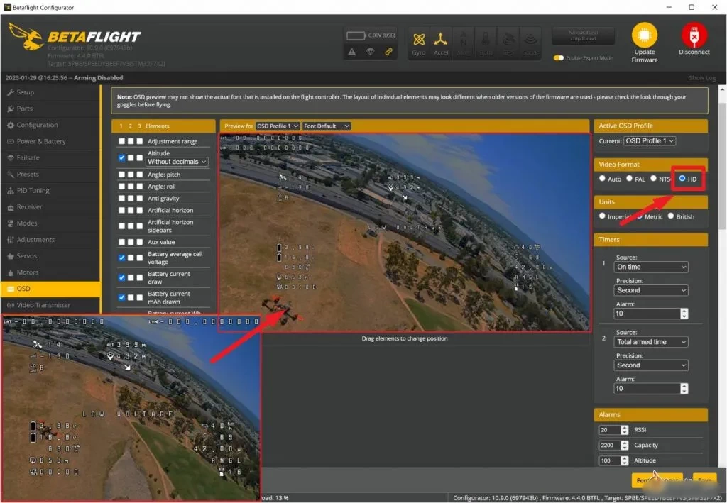Toggle Enable Expert Mode switch
The height and width of the screenshot is (503, 727).
coord(559,58)
